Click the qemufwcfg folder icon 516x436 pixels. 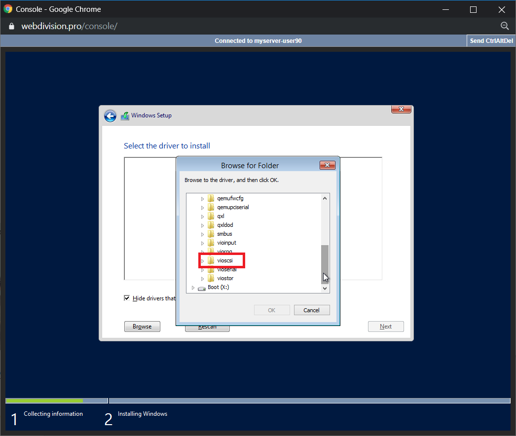(211, 198)
